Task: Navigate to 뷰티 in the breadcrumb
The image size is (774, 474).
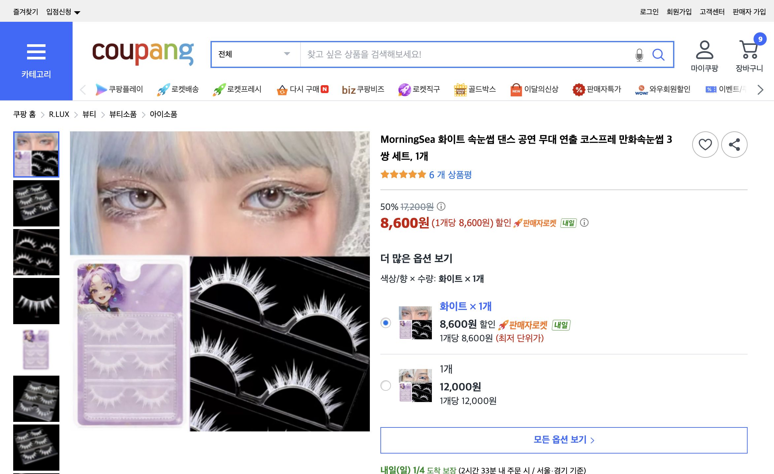Action: click(x=88, y=114)
